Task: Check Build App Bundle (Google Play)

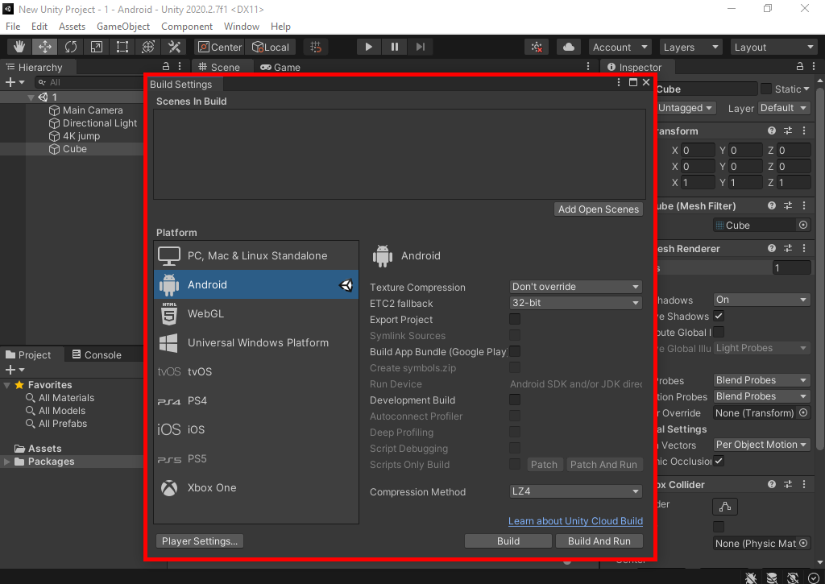Action: click(x=515, y=352)
